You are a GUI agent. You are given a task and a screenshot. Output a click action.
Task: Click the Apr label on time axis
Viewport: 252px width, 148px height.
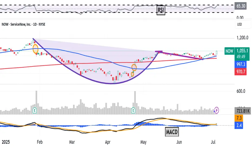108,142
